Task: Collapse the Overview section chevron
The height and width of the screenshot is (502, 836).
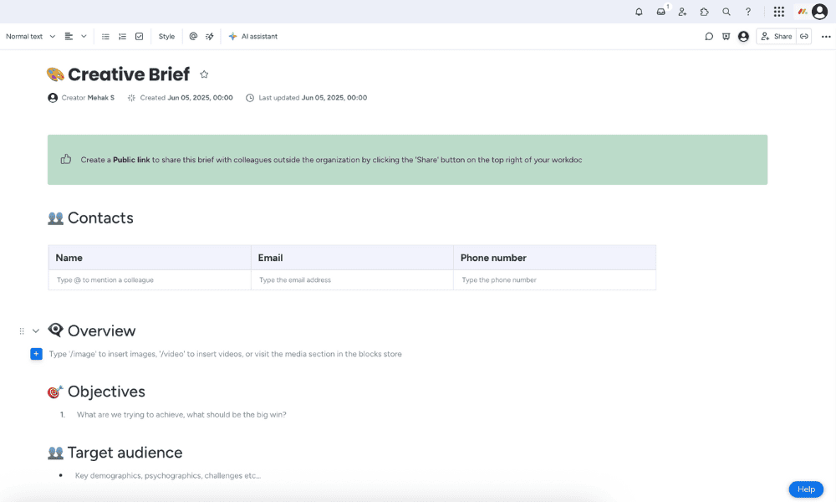Action: 36,331
